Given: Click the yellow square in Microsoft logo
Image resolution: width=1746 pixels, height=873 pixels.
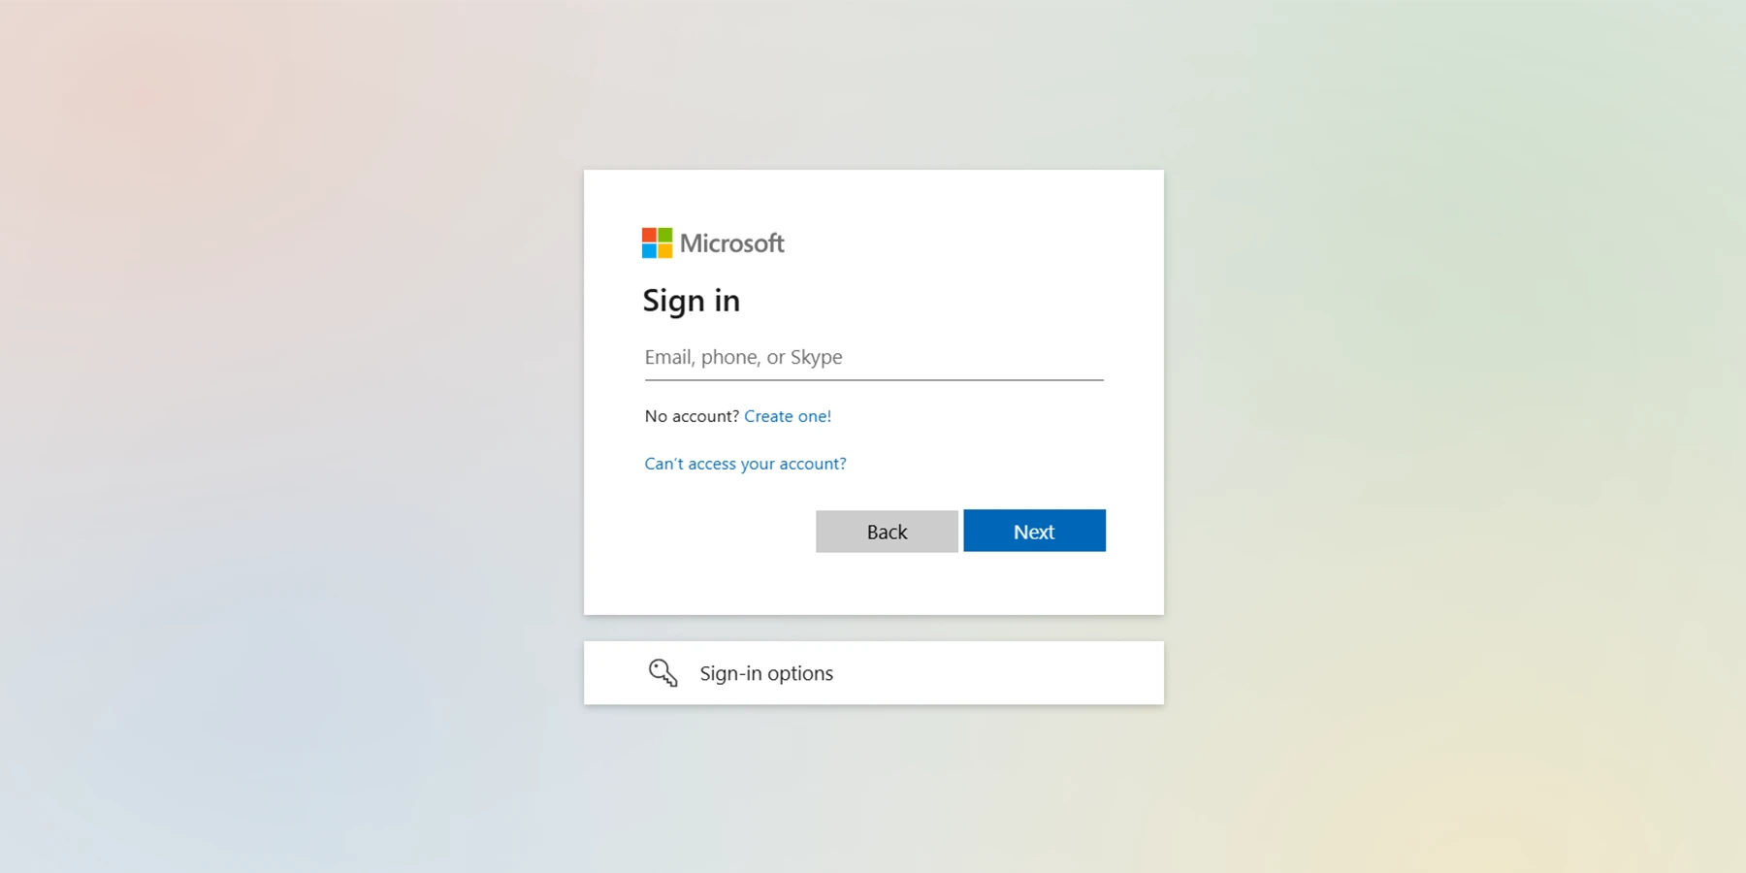Looking at the screenshot, I should pyautogui.click(x=665, y=251).
